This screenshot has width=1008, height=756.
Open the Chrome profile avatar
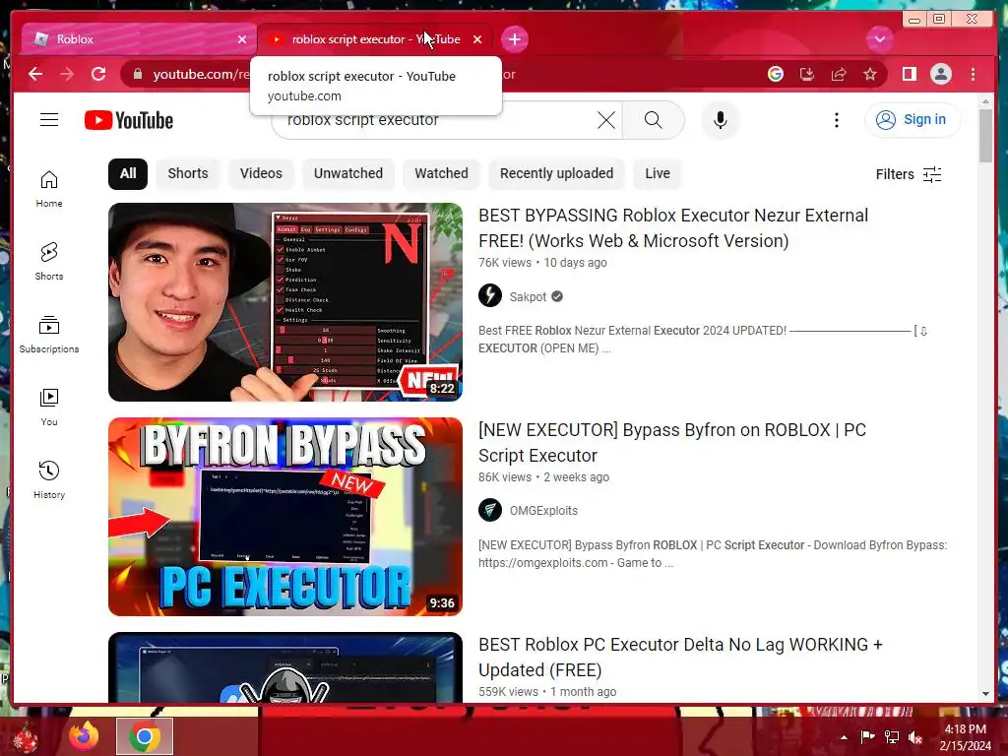(x=940, y=74)
